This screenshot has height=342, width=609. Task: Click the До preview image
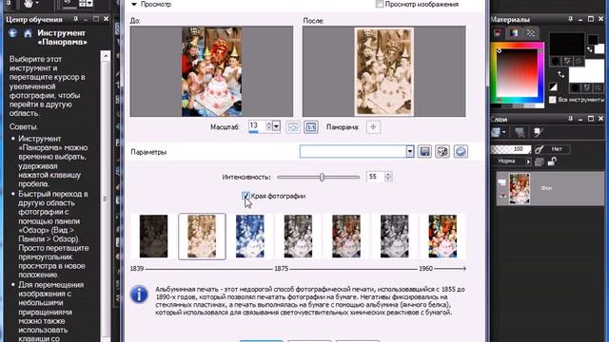click(211, 71)
